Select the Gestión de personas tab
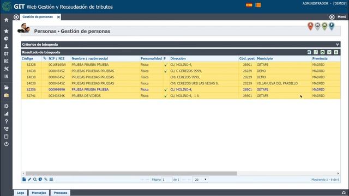The width and height of the screenshot is (349, 196). tap(38, 17)
